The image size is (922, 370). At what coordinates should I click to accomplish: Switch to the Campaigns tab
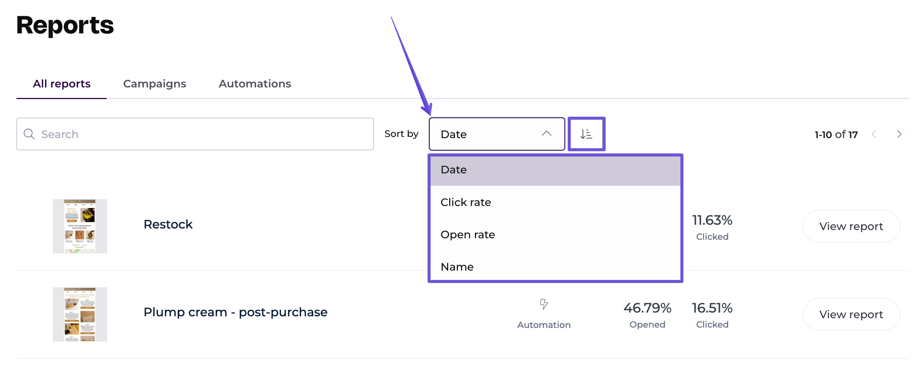point(154,84)
